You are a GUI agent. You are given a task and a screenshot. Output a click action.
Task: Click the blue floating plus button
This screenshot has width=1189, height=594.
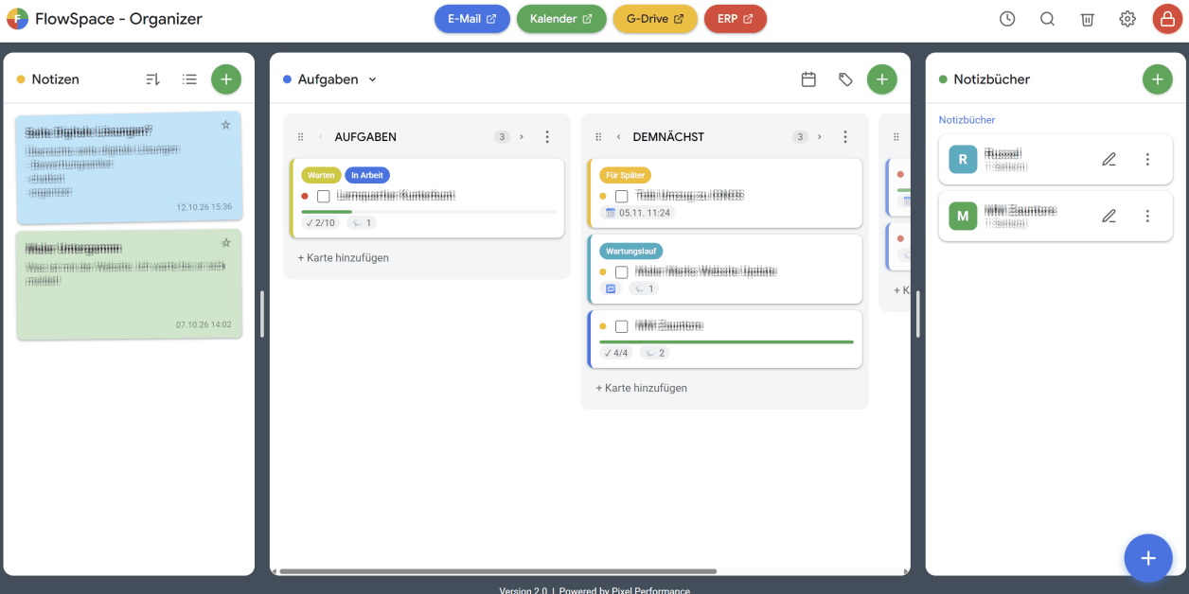1148,558
